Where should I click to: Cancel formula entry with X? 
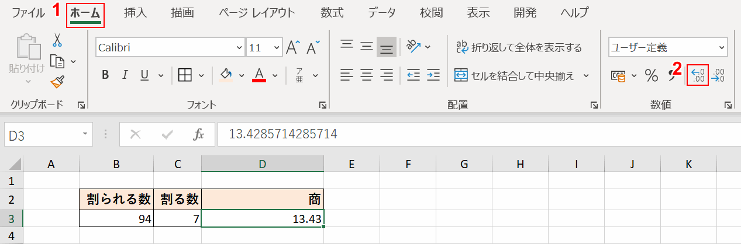pos(136,135)
